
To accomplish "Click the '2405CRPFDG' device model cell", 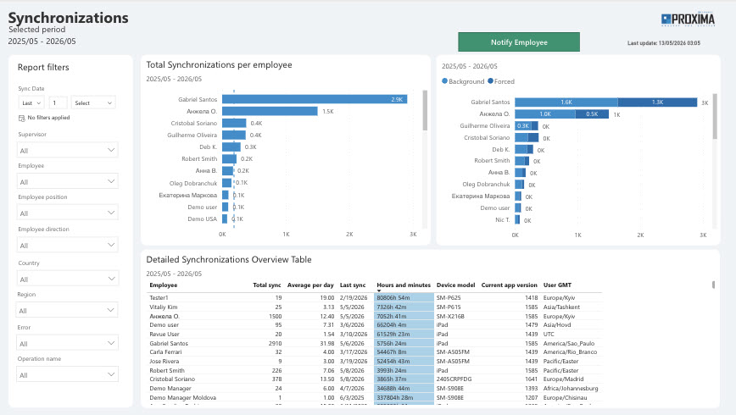I will 454,379.
